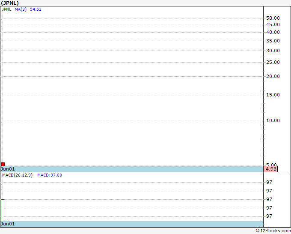Open the 12Stocks.com copyright link

tap(273, 231)
